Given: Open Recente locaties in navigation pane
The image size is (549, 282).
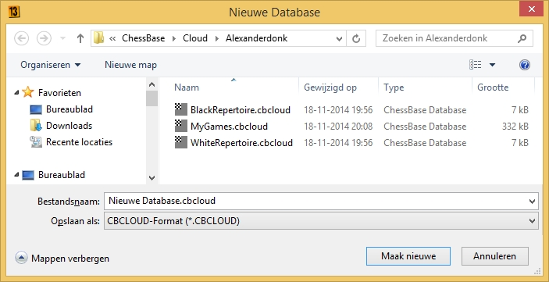Looking at the screenshot, I should click(x=79, y=142).
